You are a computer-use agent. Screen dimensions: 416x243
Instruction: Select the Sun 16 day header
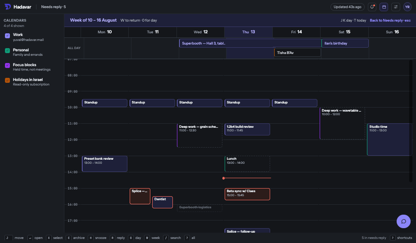pyautogui.click(x=392, y=32)
